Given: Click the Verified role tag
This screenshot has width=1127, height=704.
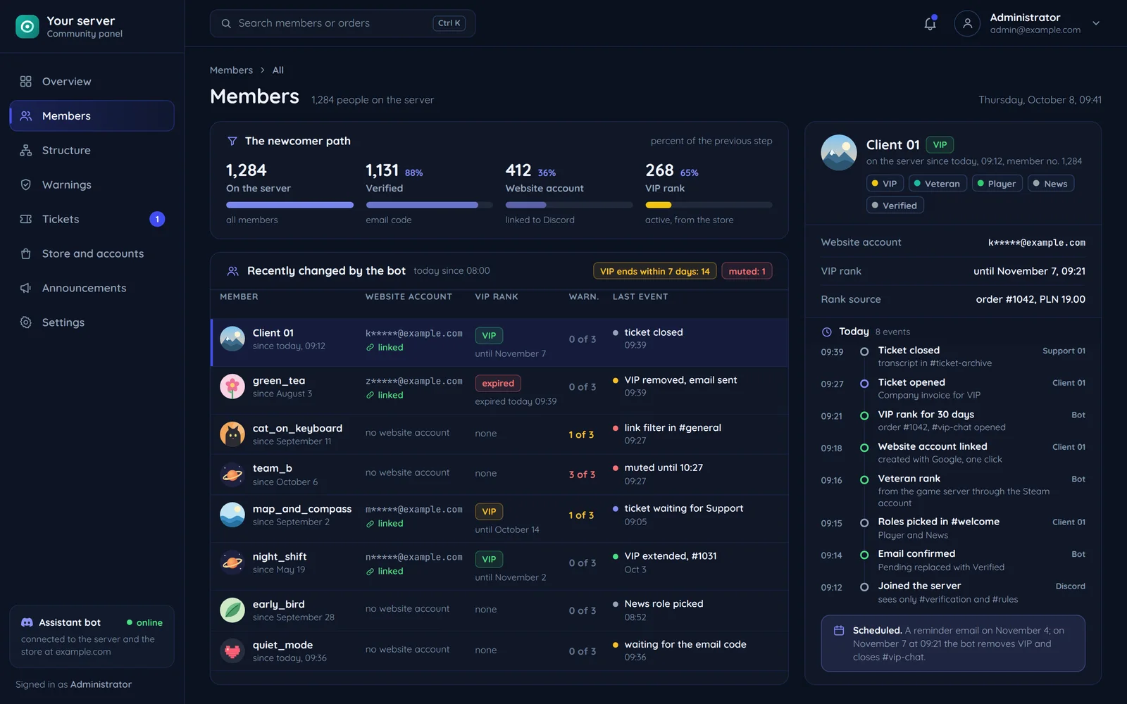Looking at the screenshot, I should click(895, 206).
